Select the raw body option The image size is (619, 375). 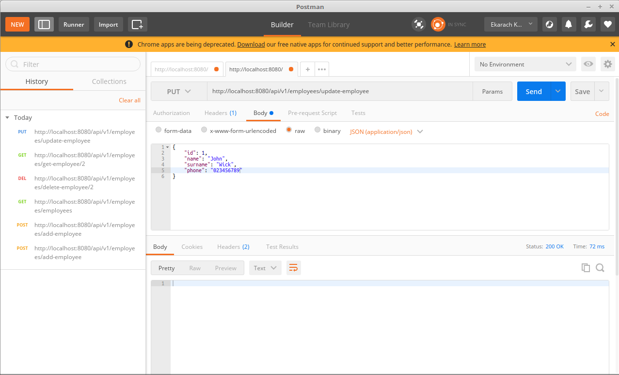[x=289, y=130]
